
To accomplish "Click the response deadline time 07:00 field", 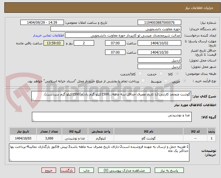I will point(115,43).
